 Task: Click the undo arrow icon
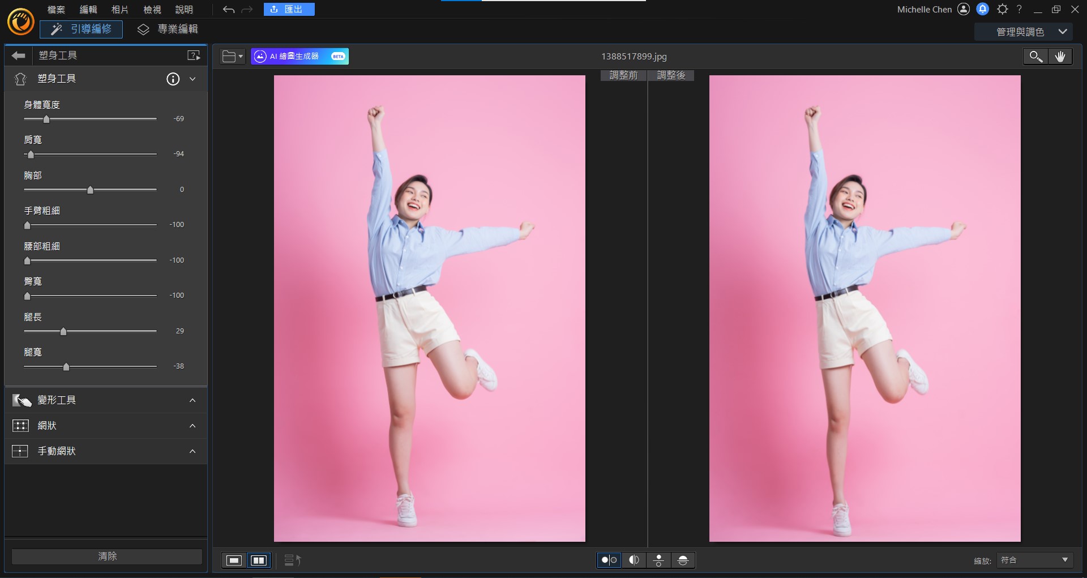point(228,10)
